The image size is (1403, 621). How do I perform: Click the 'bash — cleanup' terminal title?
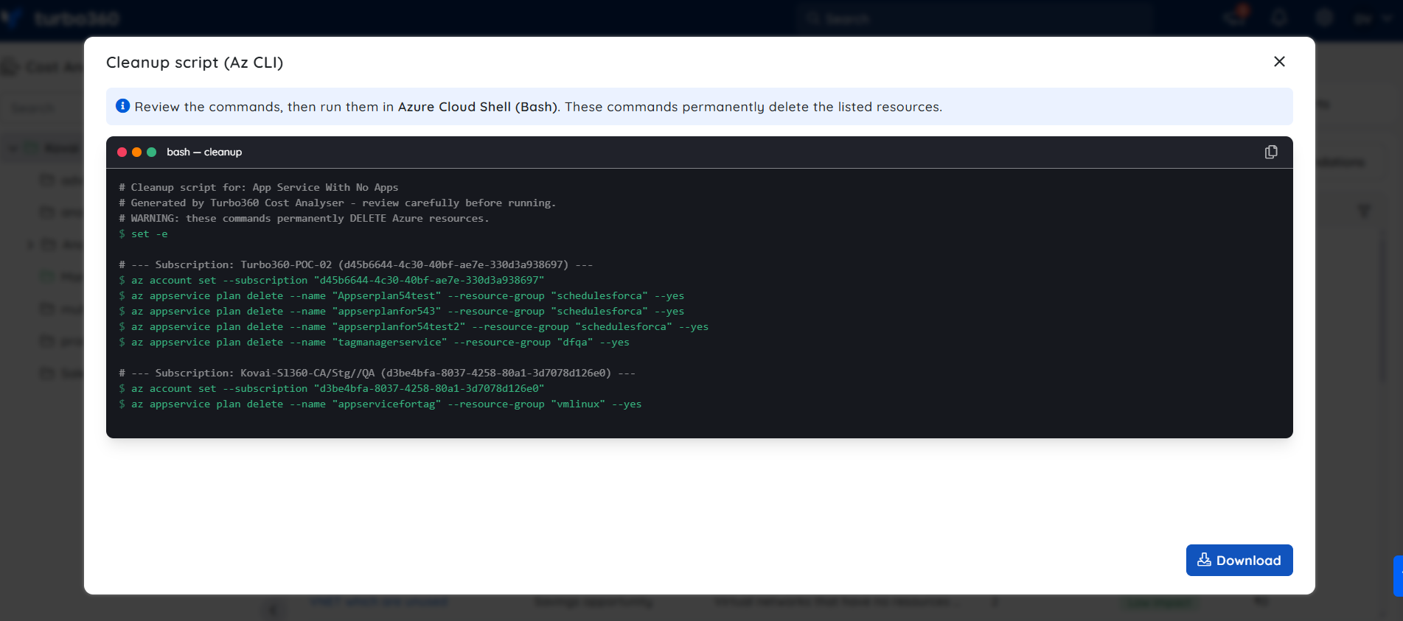point(204,152)
